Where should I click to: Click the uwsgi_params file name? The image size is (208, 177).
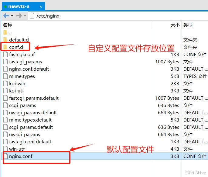[25, 135]
